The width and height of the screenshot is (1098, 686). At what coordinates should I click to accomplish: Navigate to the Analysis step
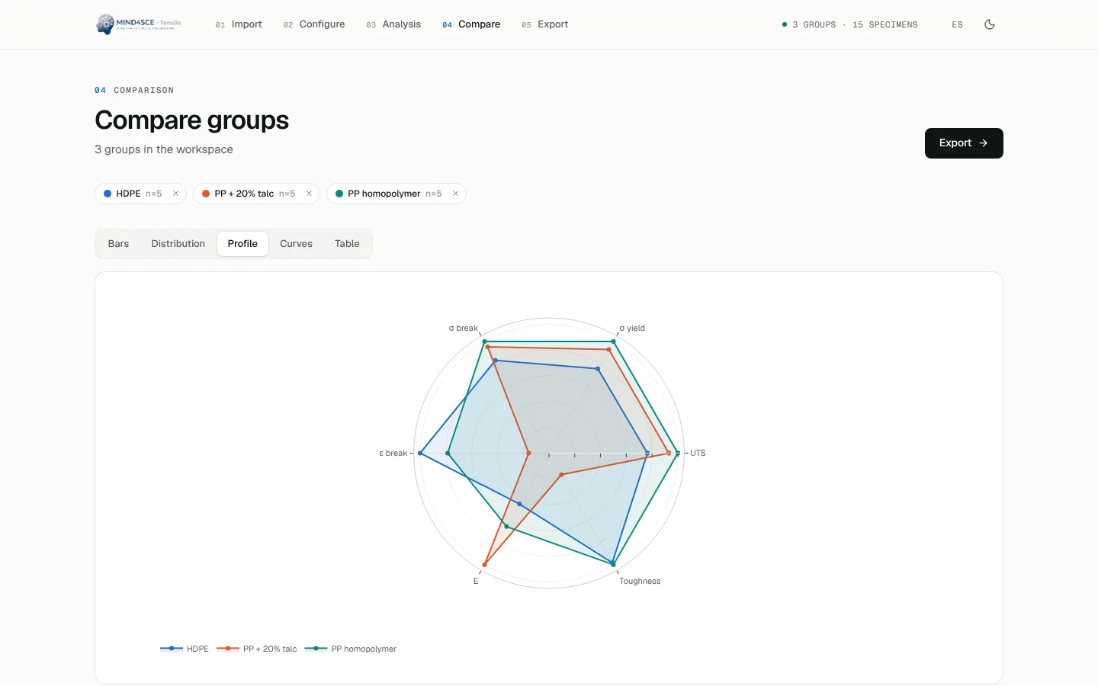click(x=393, y=24)
